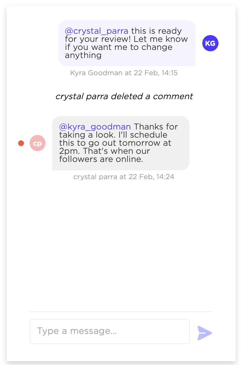Viewport: 241px width, 365px height.
Task: Click the red unread dot indicator
Action: (x=21, y=143)
